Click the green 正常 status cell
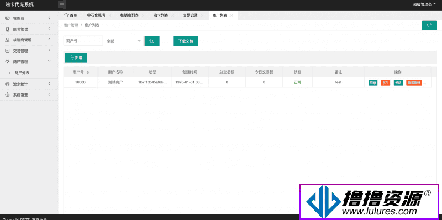Screen dimensions: 442x220 pos(297,83)
